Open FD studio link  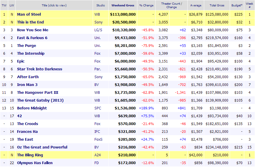point(97,163)
